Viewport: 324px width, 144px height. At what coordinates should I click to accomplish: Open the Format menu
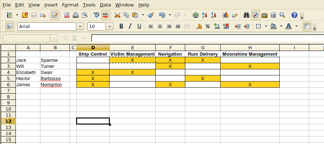click(x=70, y=5)
